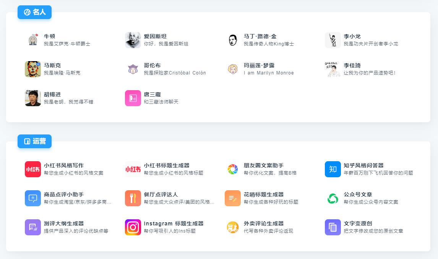
Task: Click the 商品点评小助手 chat bubble icon
Action: point(33,198)
